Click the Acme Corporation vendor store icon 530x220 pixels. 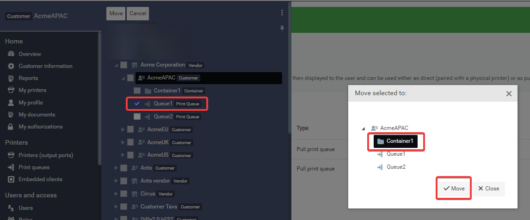(x=135, y=65)
